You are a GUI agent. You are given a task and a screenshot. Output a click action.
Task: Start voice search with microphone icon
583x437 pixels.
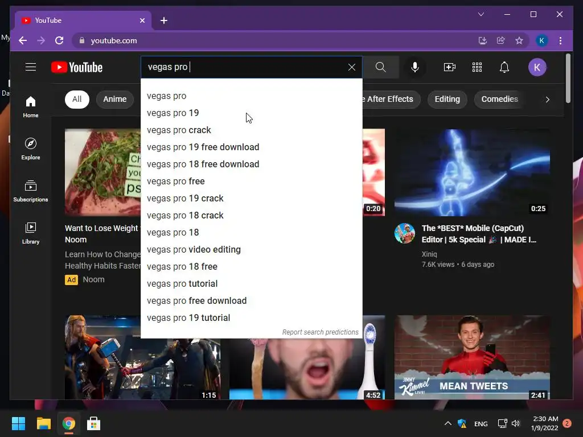pyautogui.click(x=415, y=67)
